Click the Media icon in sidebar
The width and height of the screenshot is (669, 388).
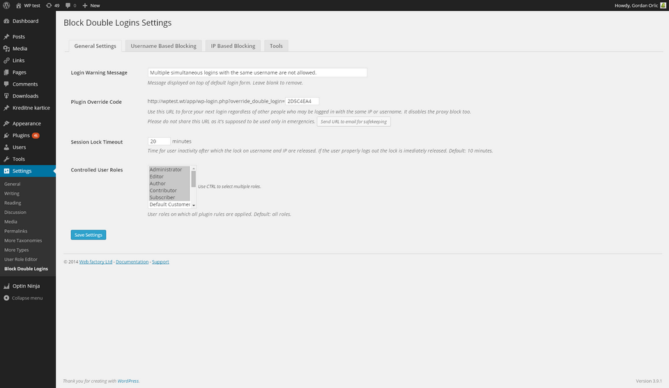[x=6, y=49]
